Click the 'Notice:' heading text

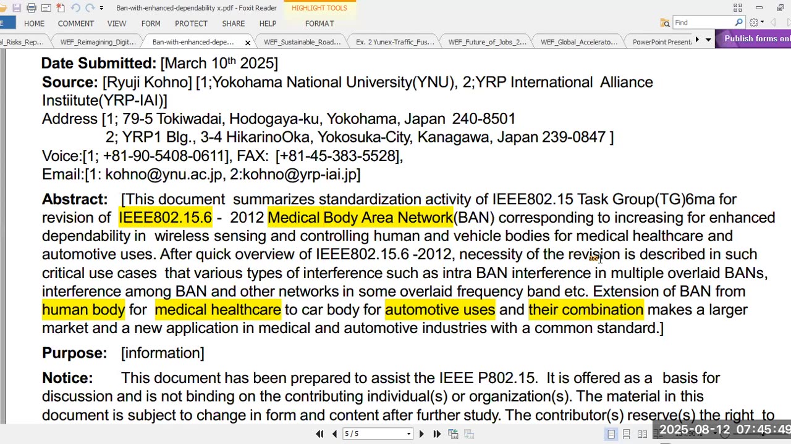67,378
